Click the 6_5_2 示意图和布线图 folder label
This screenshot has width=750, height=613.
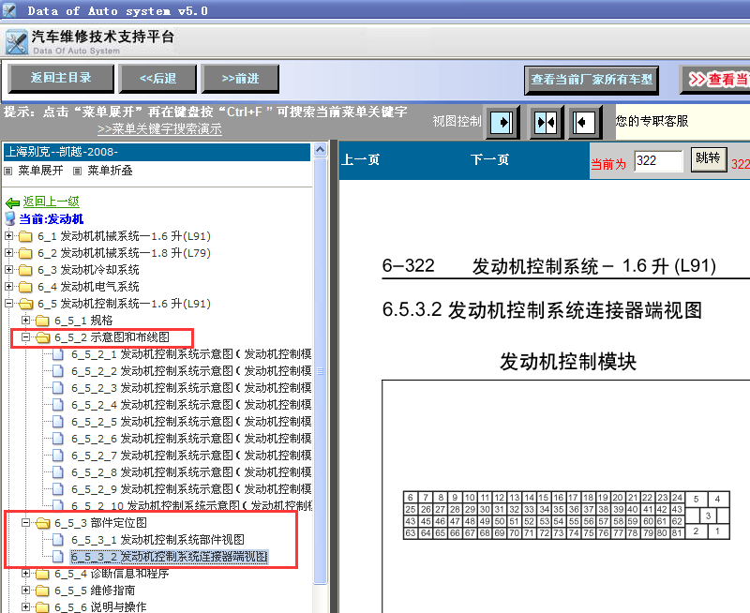click(112, 337)
